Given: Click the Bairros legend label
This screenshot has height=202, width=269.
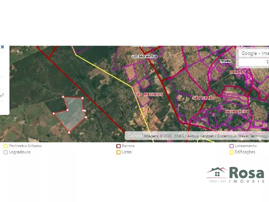Looking at the screenshot, I should click(x=128, y=146).
